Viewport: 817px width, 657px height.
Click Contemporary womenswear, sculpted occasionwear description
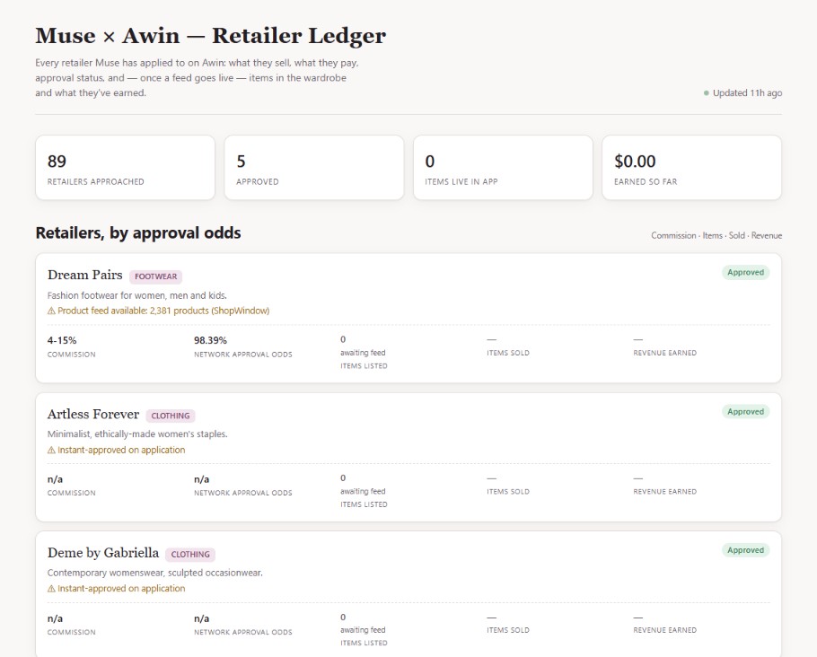(155, 574)
